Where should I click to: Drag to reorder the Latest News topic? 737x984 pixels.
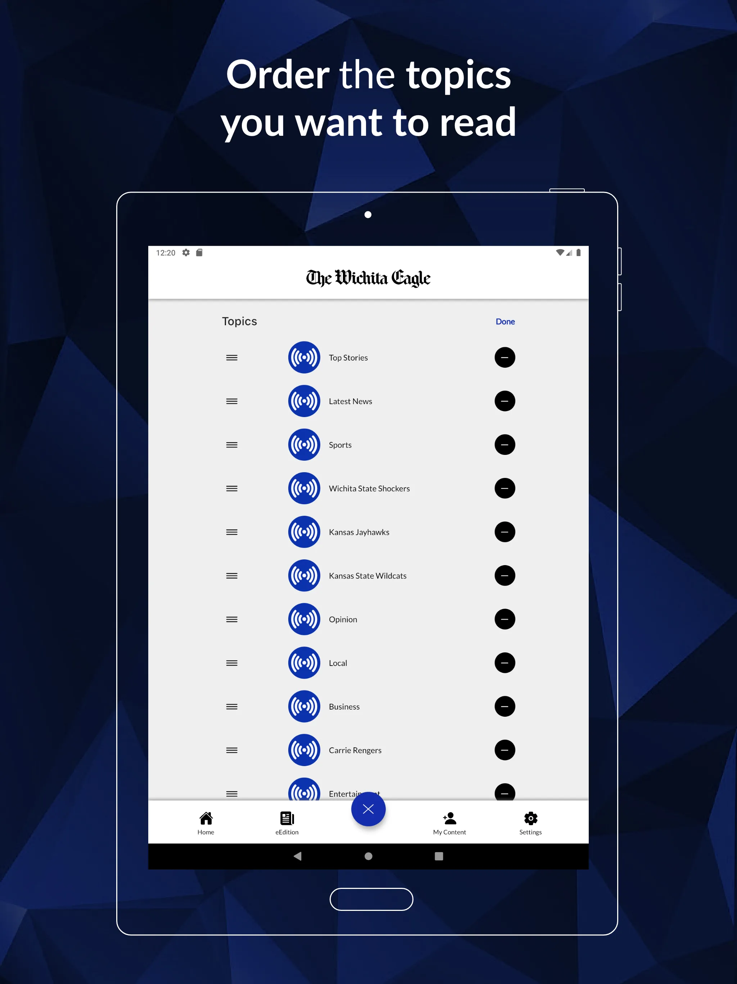tap(231, 401)
